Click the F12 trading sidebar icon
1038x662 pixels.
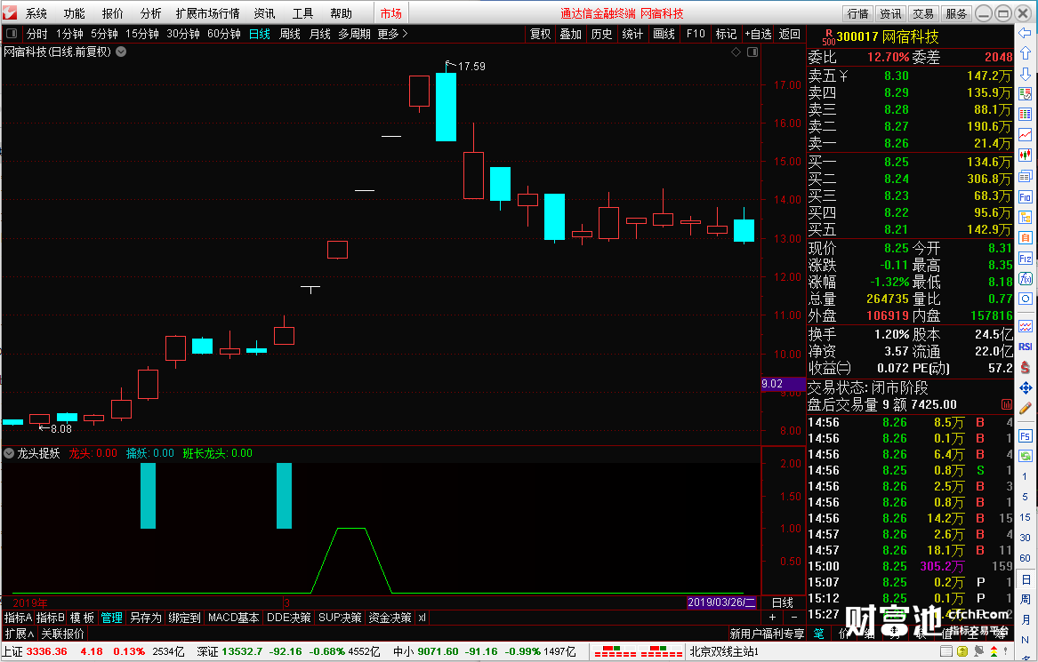coord(1026,259)
